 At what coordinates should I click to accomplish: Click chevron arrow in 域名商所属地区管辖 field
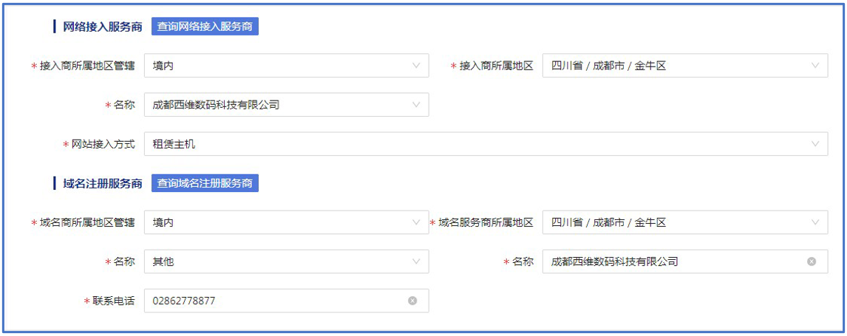click(416, 222)
